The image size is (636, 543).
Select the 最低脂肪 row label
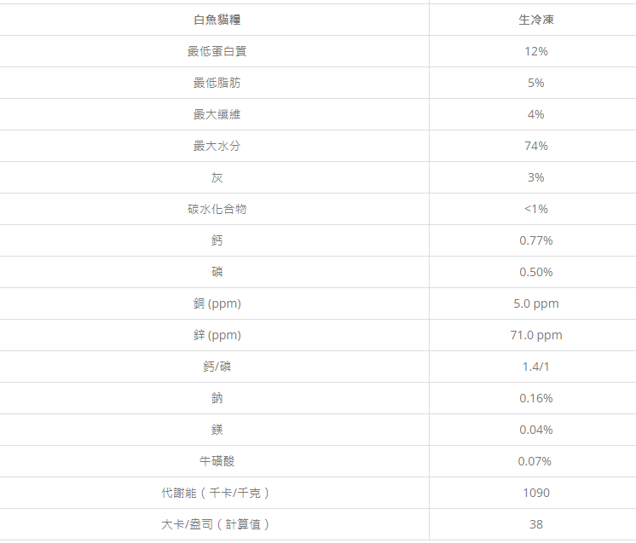coord(217,83)
